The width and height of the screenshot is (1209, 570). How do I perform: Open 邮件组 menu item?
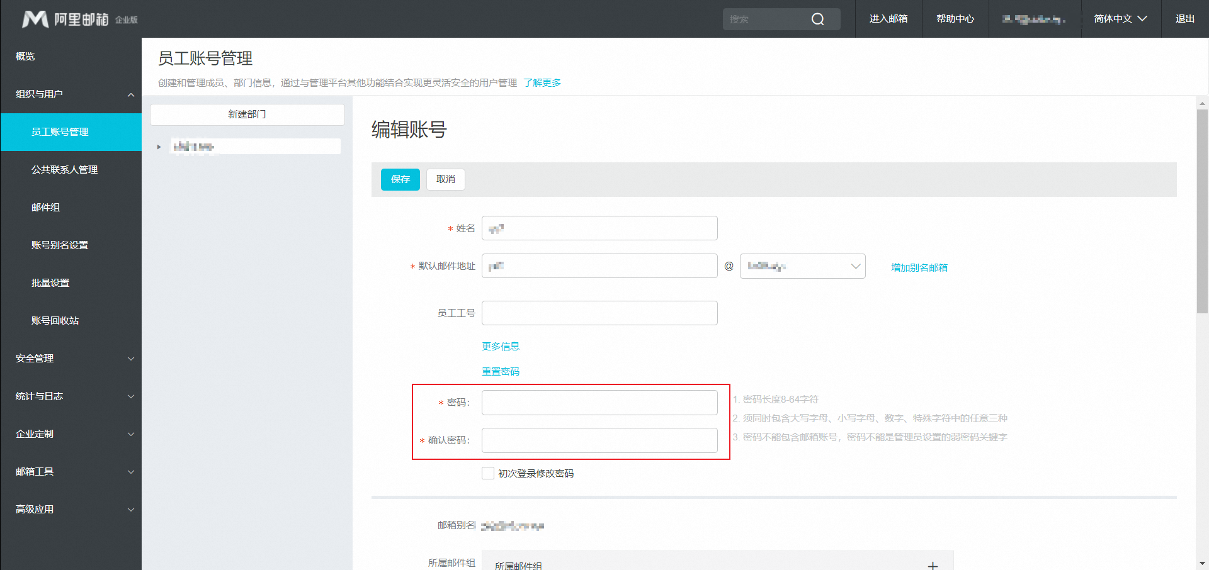(x=71, y=208)
